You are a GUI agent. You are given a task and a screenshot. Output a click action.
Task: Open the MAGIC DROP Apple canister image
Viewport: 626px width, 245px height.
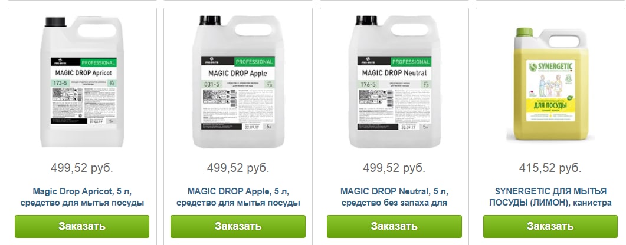point(238,82)
